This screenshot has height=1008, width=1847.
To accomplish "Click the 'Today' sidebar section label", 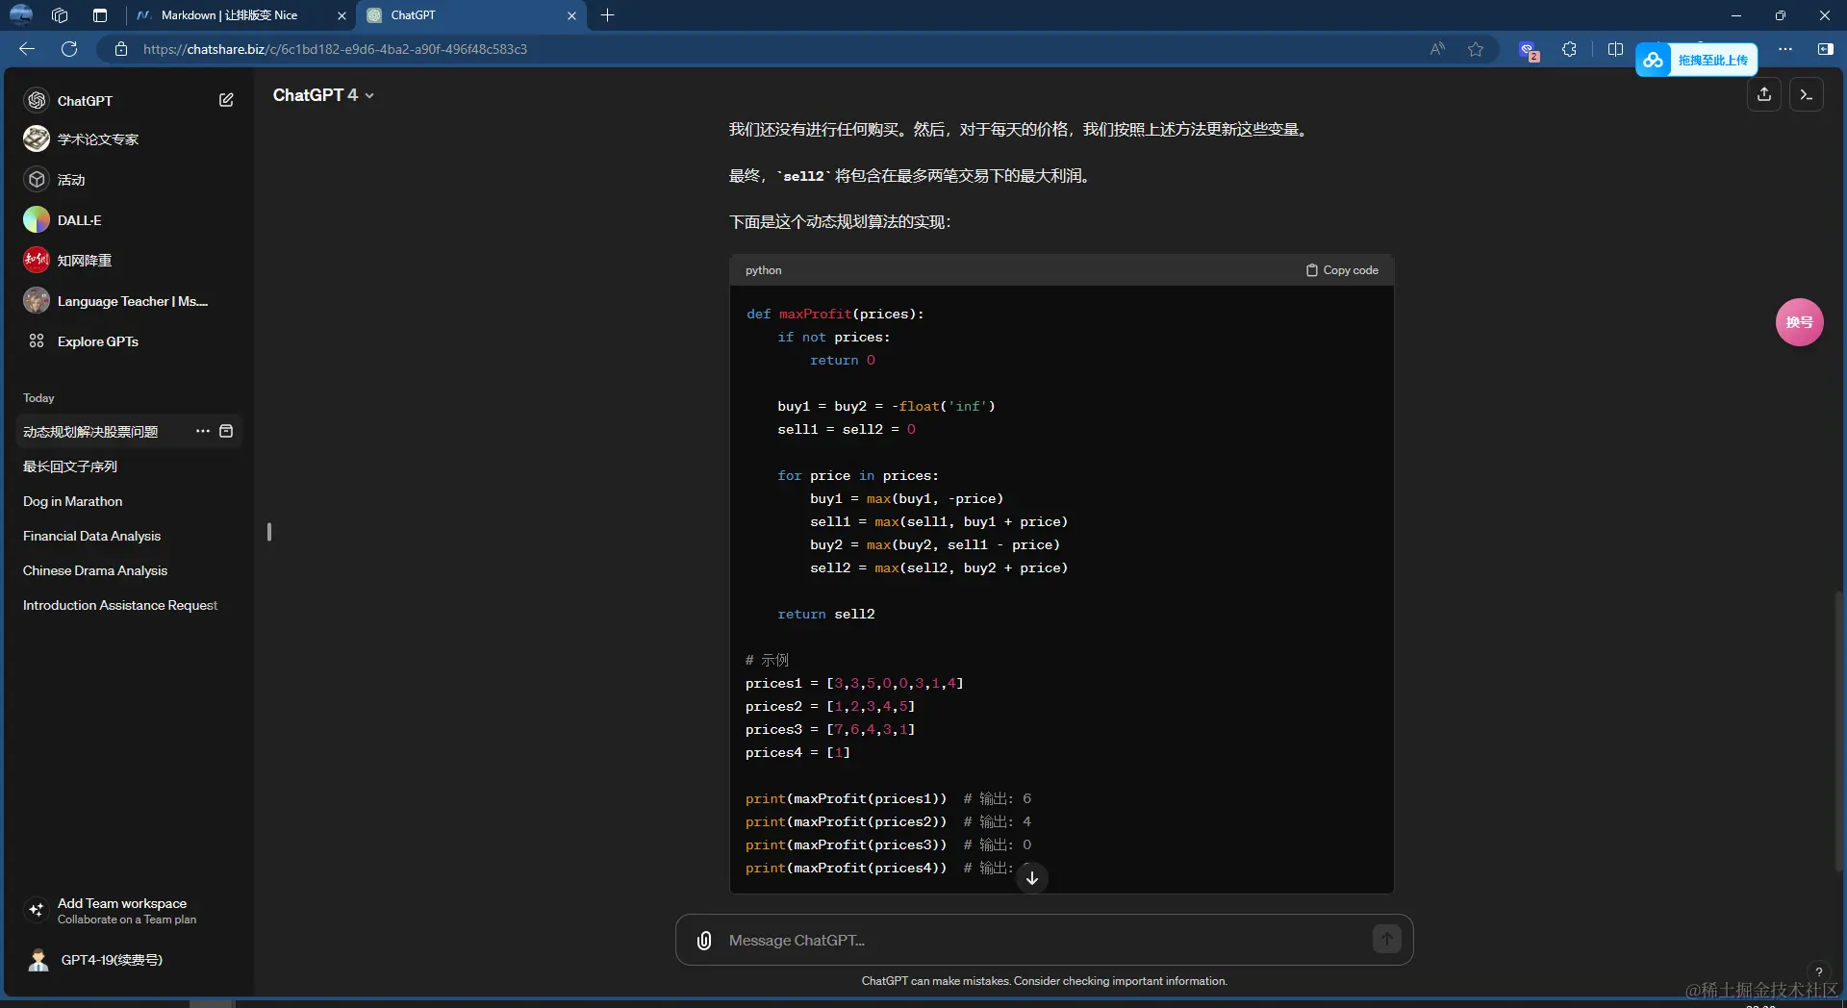I will tap(38, 398).
